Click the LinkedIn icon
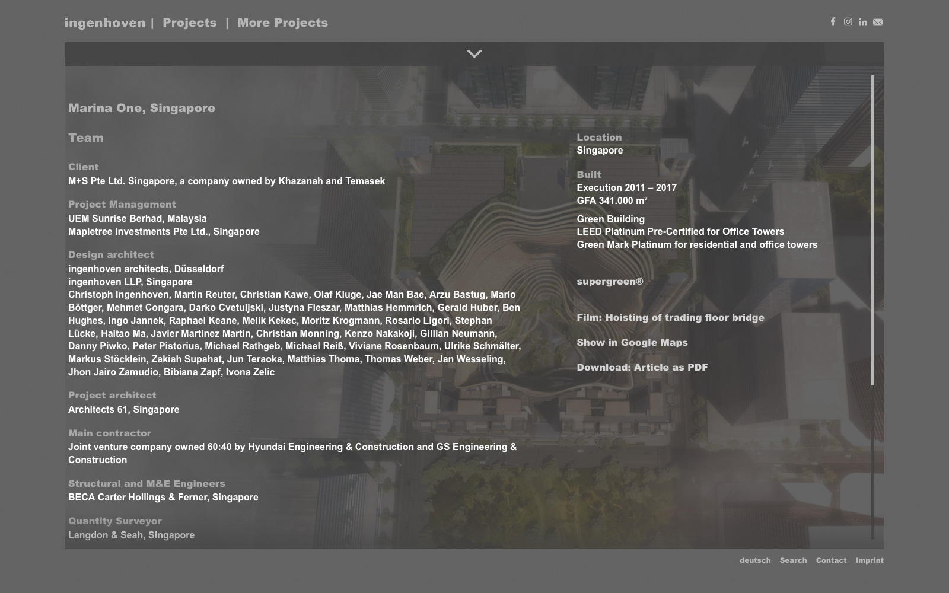Image resolution: width=949 pixels, height=593 pixels. (x=863, y=22)
